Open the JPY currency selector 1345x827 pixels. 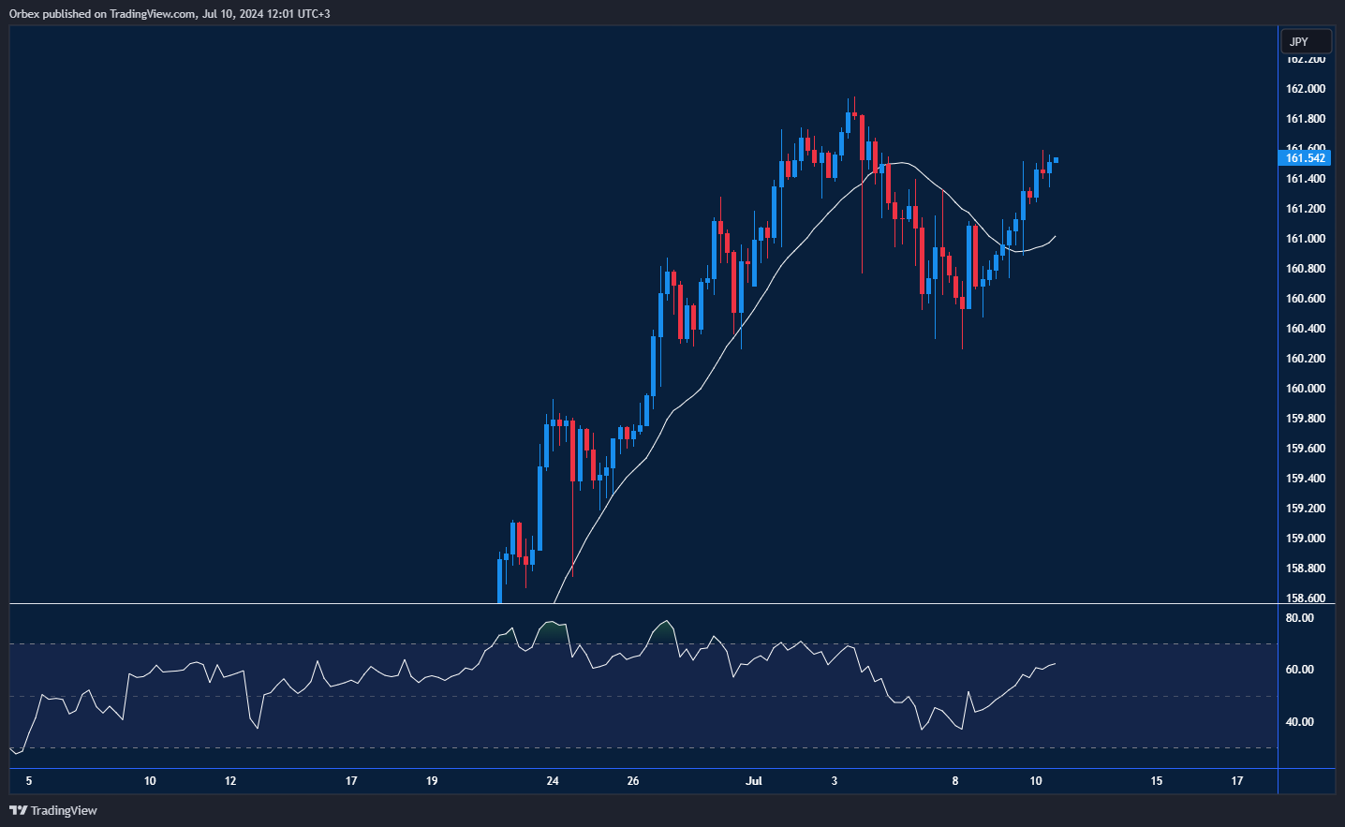coord(1306,41)
